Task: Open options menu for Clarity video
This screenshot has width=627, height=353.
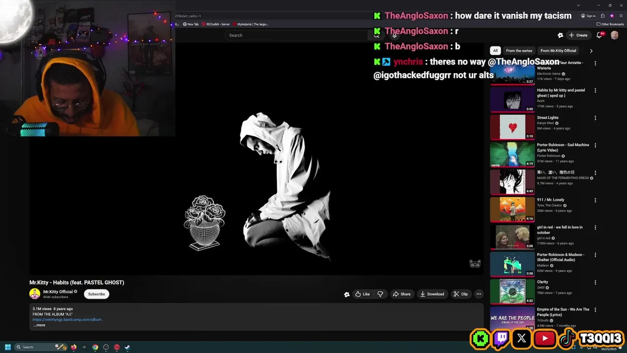Action: pos(595,283)
